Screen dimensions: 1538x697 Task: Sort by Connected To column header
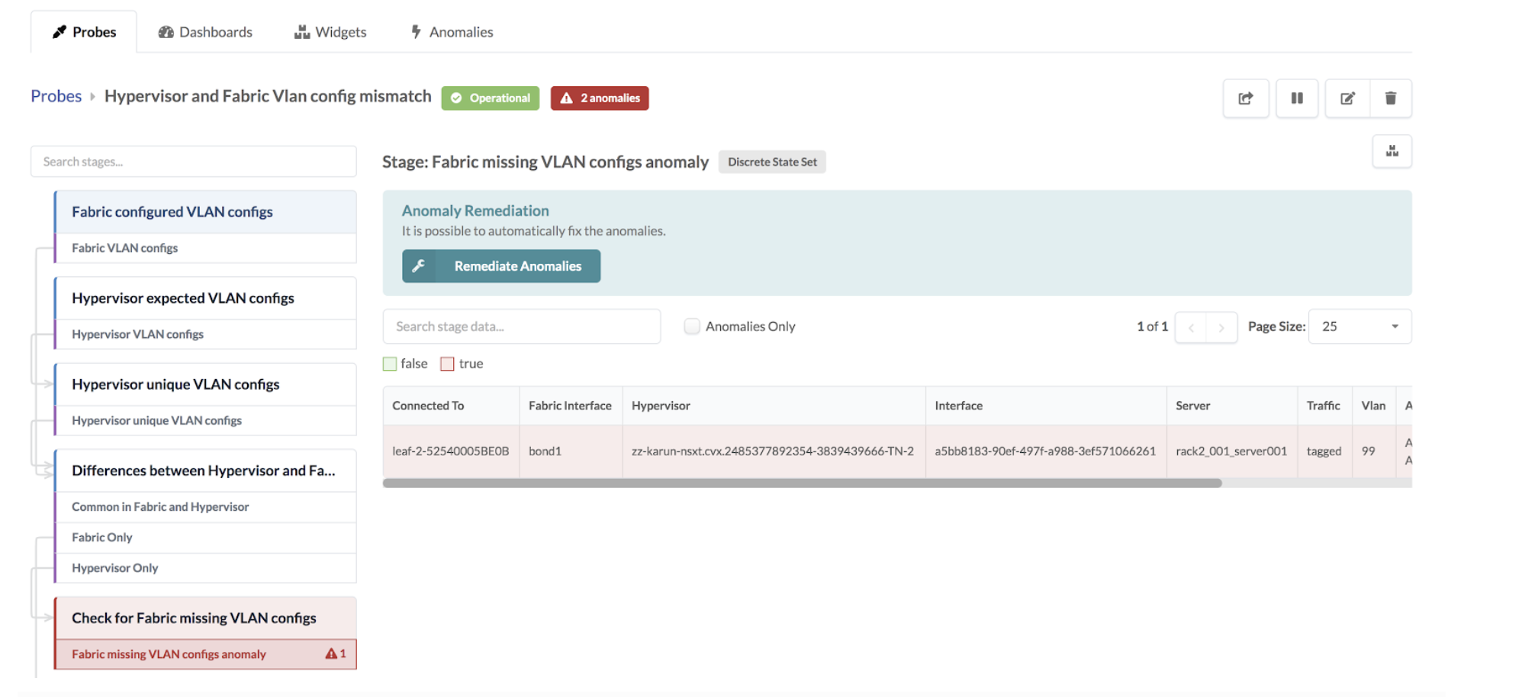451,406
